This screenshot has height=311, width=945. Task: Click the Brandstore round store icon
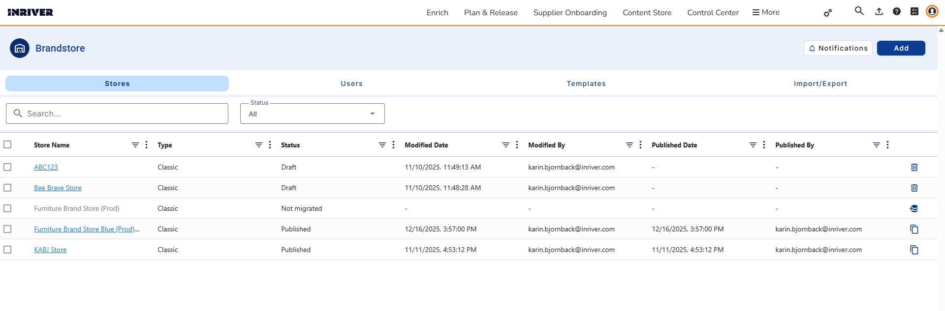20,48
